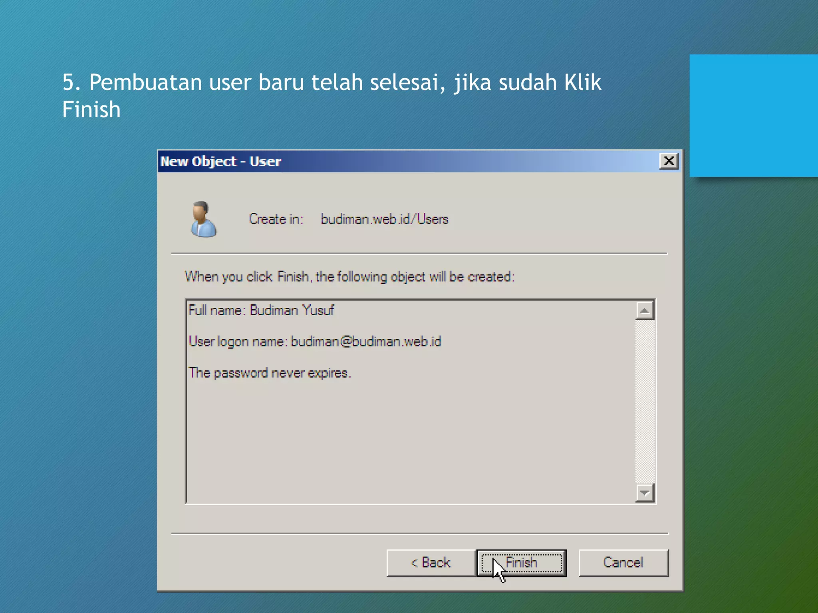This screenshot has height=613, width=818.
Task: Cancel the new user wizard
Action: 623,563
